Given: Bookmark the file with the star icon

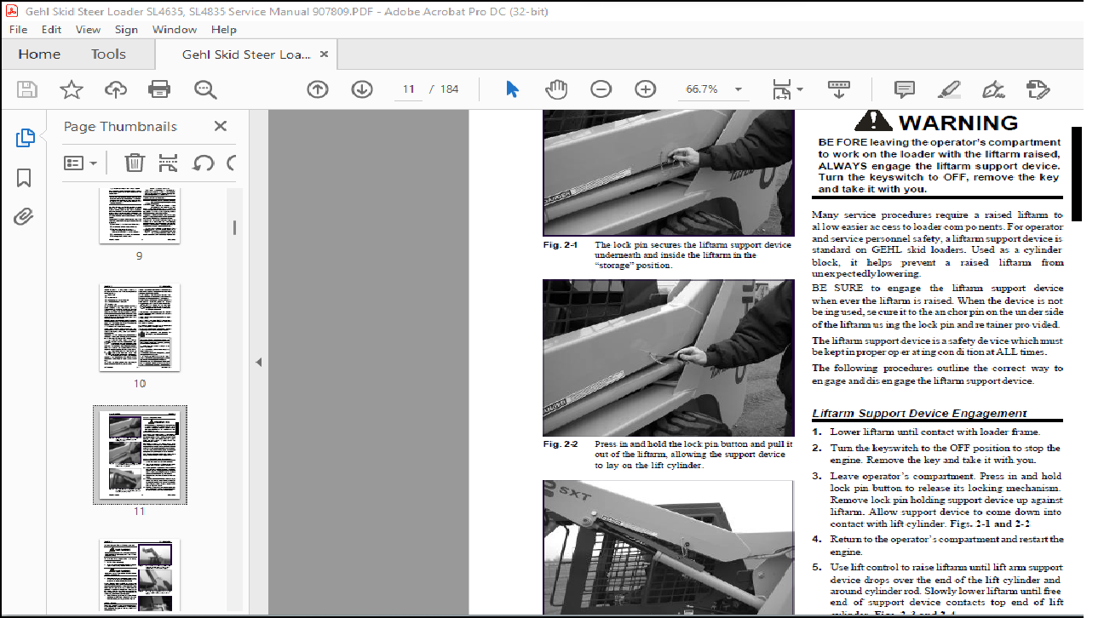Looking at the screenshot, I should tap(72, 89).
